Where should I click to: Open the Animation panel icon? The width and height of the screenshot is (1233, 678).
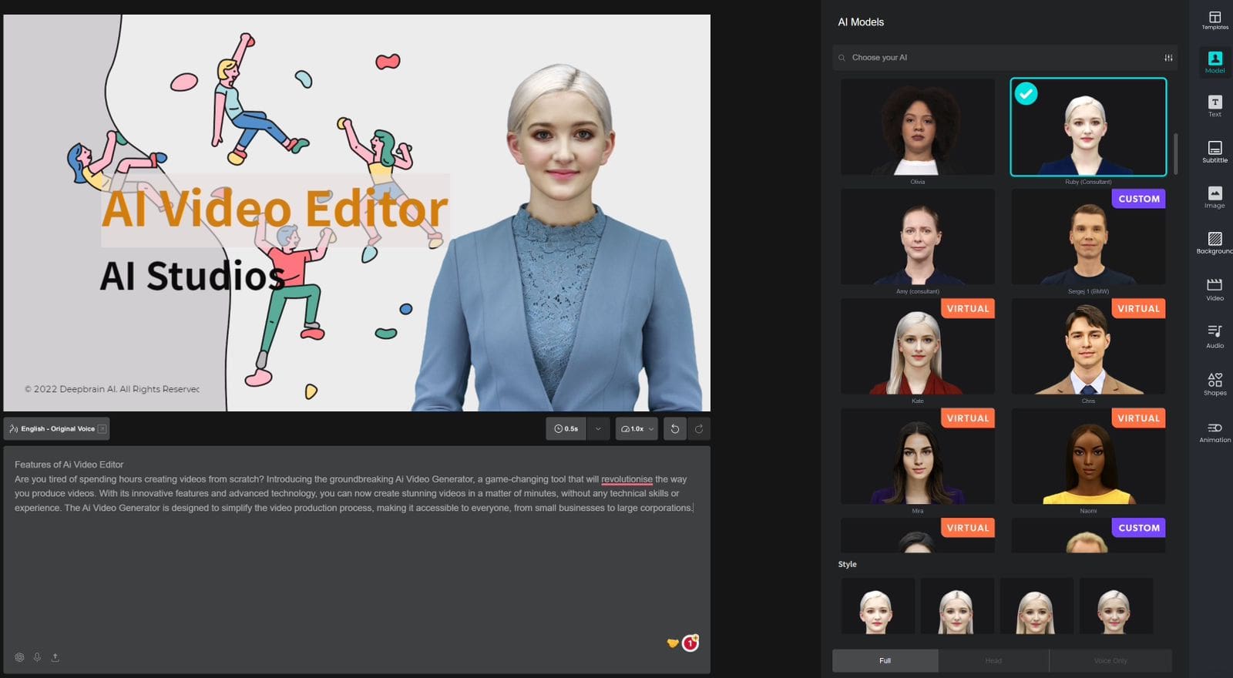click(1215, 431)
